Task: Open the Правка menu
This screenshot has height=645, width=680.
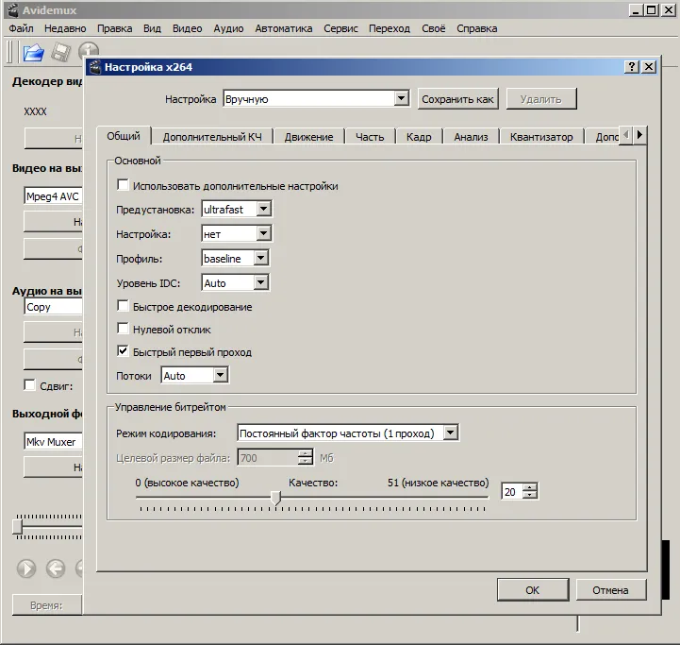Action: [x=114, y=28]
